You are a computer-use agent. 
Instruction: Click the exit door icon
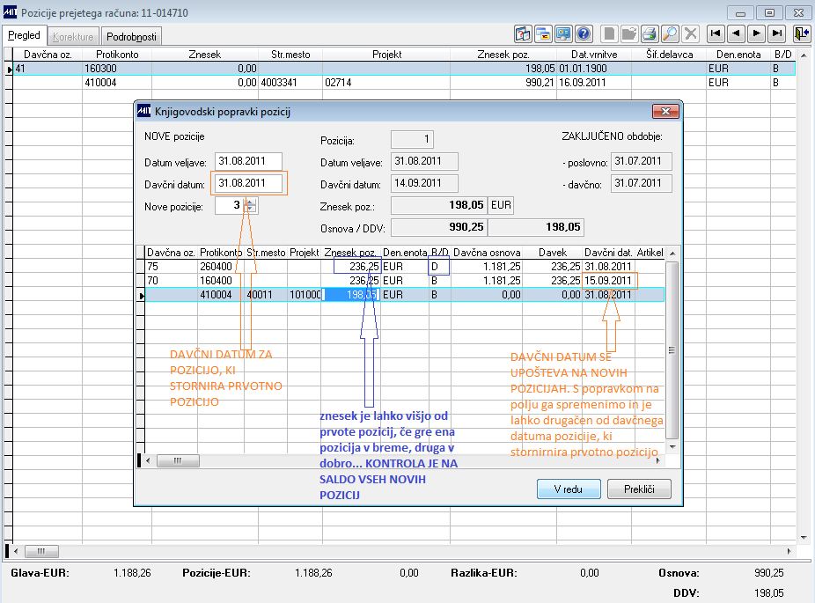[802, 34]
